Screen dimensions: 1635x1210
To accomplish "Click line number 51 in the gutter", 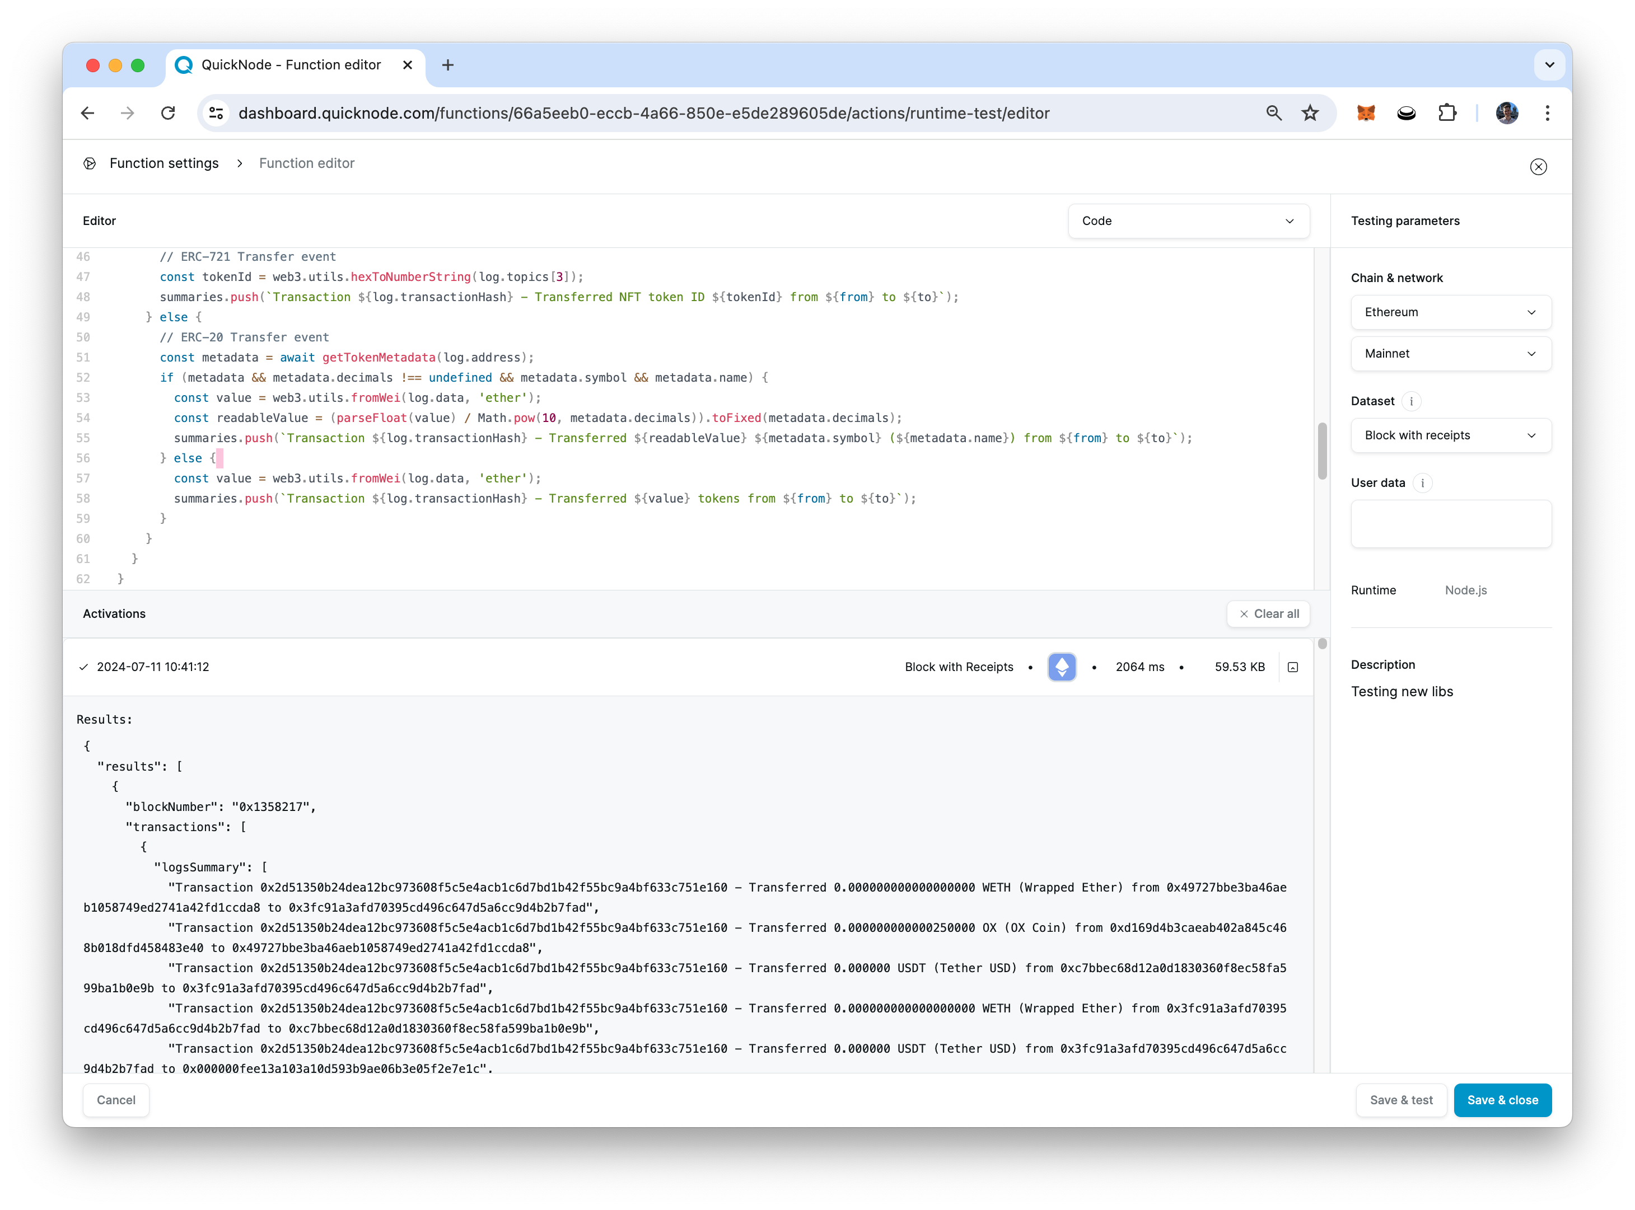I will 83,358.
